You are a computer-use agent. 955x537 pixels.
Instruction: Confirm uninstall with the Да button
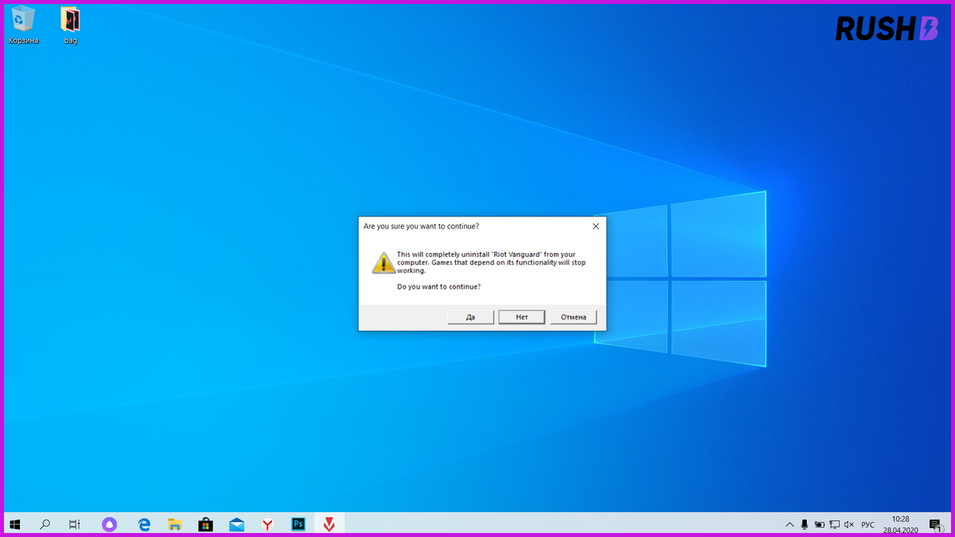(x=470, y=317)
